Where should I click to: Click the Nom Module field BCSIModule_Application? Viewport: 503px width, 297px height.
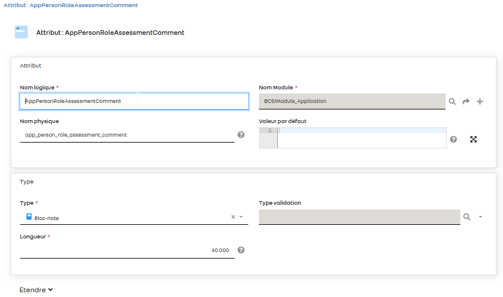coord(352,101)
